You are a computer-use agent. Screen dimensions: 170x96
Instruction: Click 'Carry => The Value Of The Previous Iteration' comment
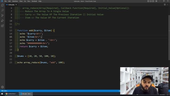tap(53, 14)
